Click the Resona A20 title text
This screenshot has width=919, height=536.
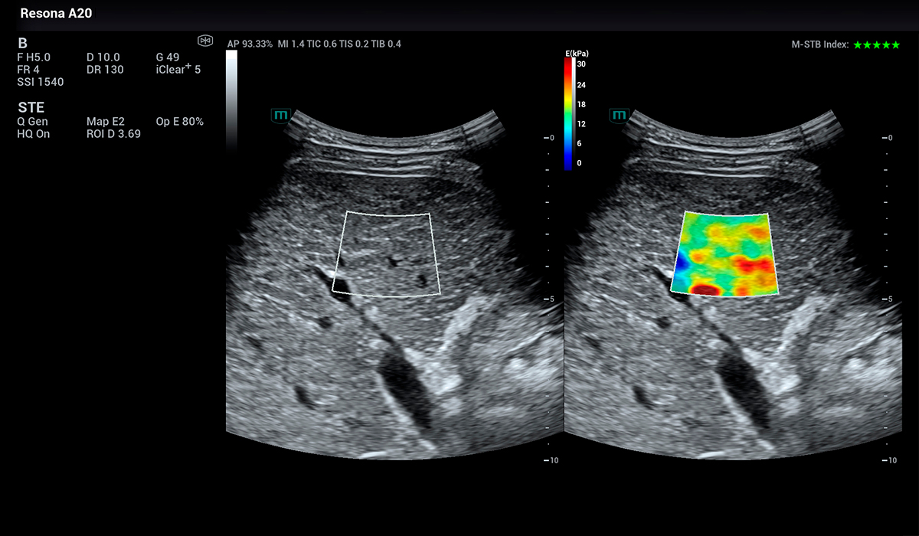(56, 14)
